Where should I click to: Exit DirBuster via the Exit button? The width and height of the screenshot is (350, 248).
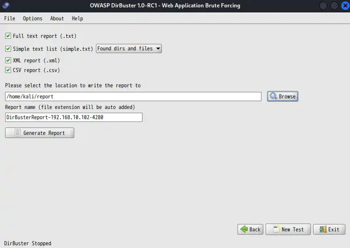coord(329,230)
